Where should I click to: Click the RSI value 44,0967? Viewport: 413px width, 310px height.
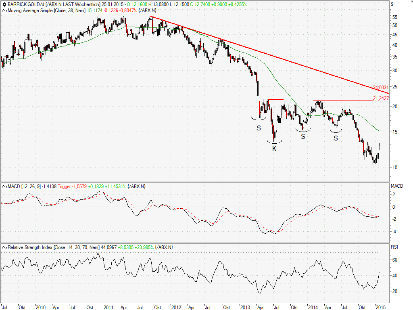[109, 247]
